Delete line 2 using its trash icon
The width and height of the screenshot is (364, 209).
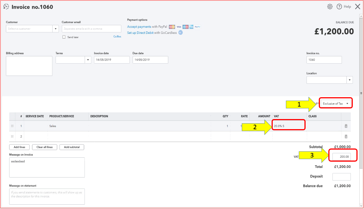click(x=346, y=136)
